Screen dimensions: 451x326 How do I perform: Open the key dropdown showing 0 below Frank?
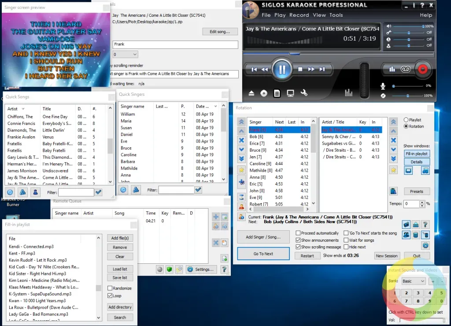125,54
